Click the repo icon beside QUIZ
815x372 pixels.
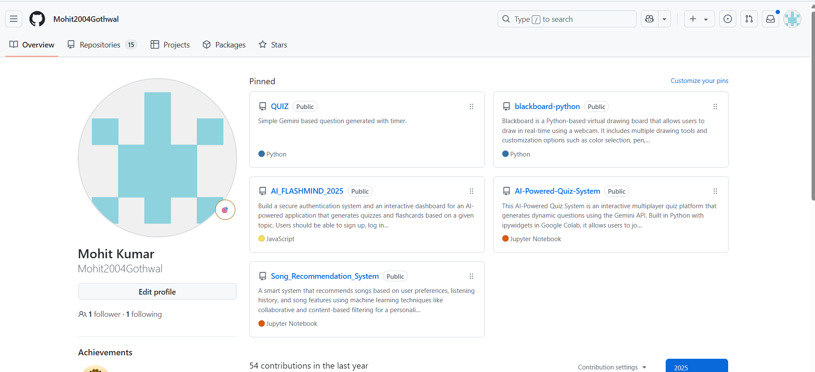pos(263,106)
